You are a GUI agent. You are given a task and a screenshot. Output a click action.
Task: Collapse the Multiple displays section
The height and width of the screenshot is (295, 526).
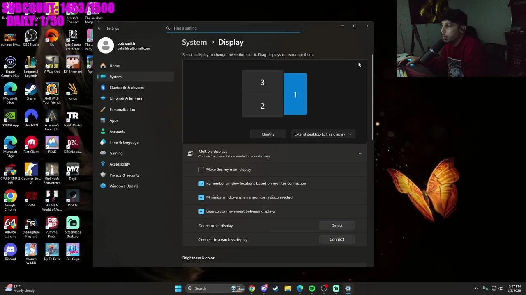[x=360, y=154]
